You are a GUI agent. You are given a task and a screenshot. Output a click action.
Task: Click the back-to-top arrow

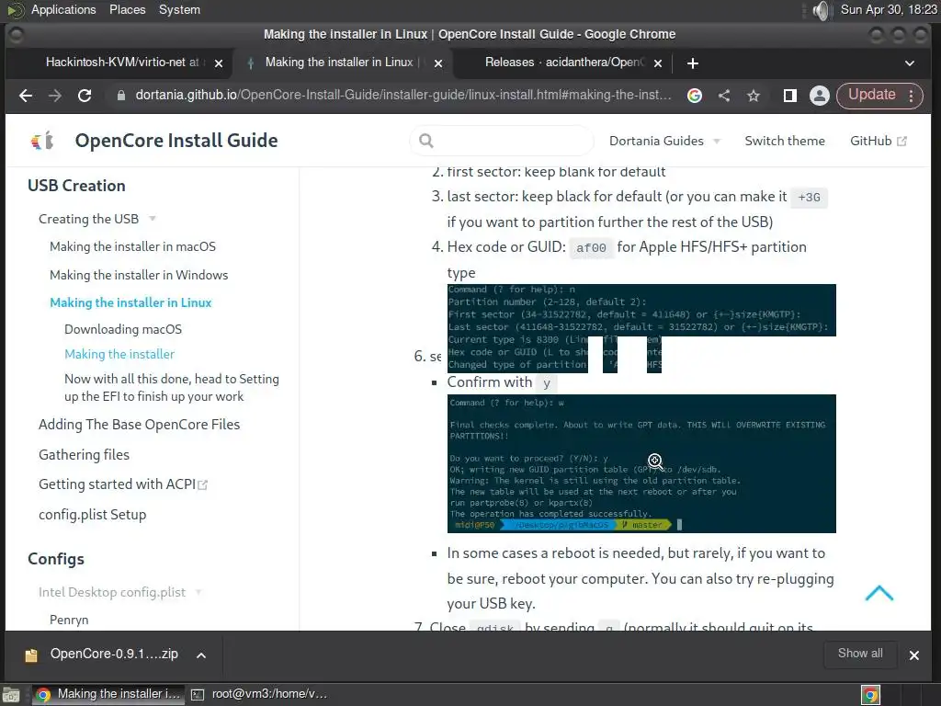coord(879,593)
